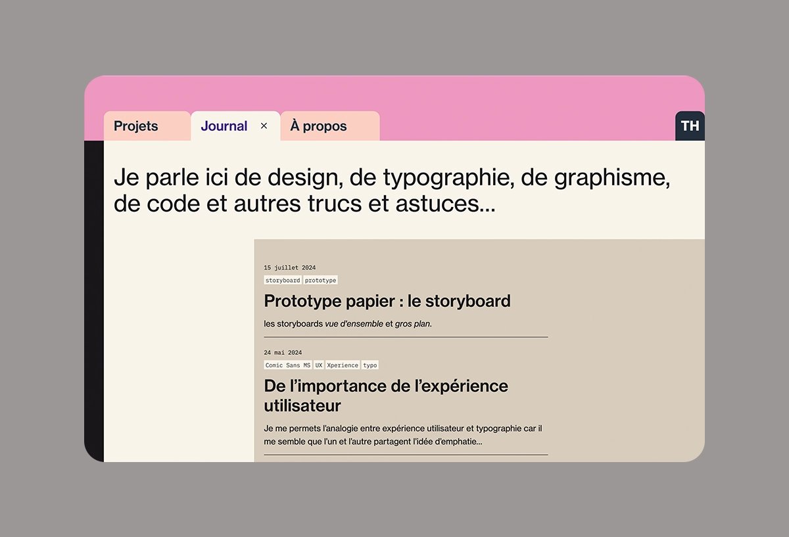Open article Prototype papier : le storyboard
This screenshot has height=537, width=789.
[387, 301]
